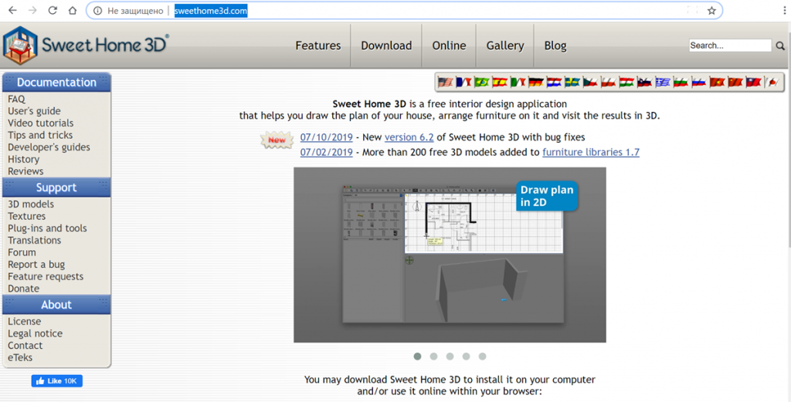Bookmark this page with the star icon
This screenshot has width=791, height=402.
(x=711, y=11)
